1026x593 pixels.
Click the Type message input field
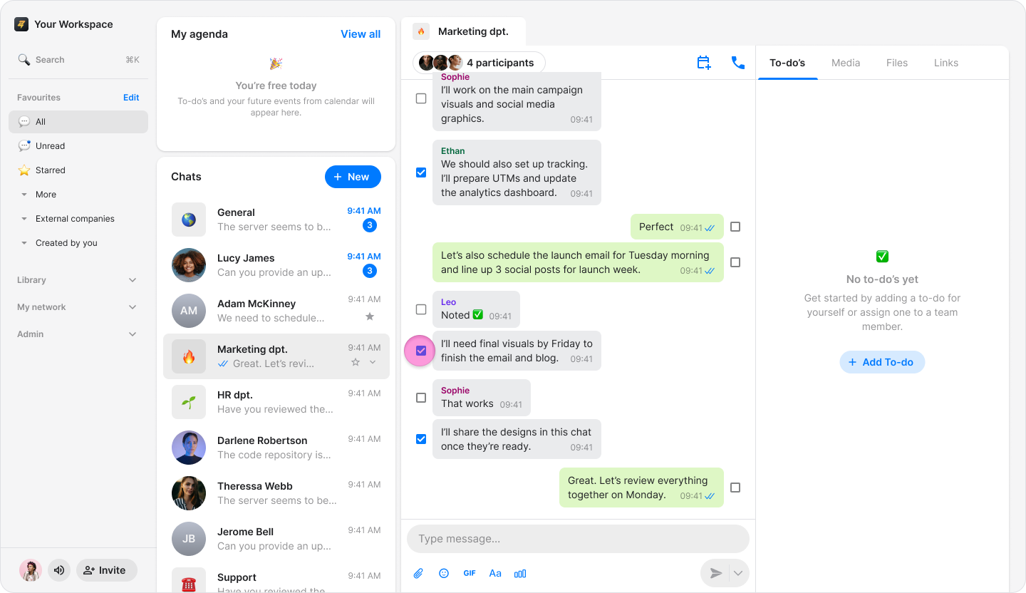tap(578, 539)
